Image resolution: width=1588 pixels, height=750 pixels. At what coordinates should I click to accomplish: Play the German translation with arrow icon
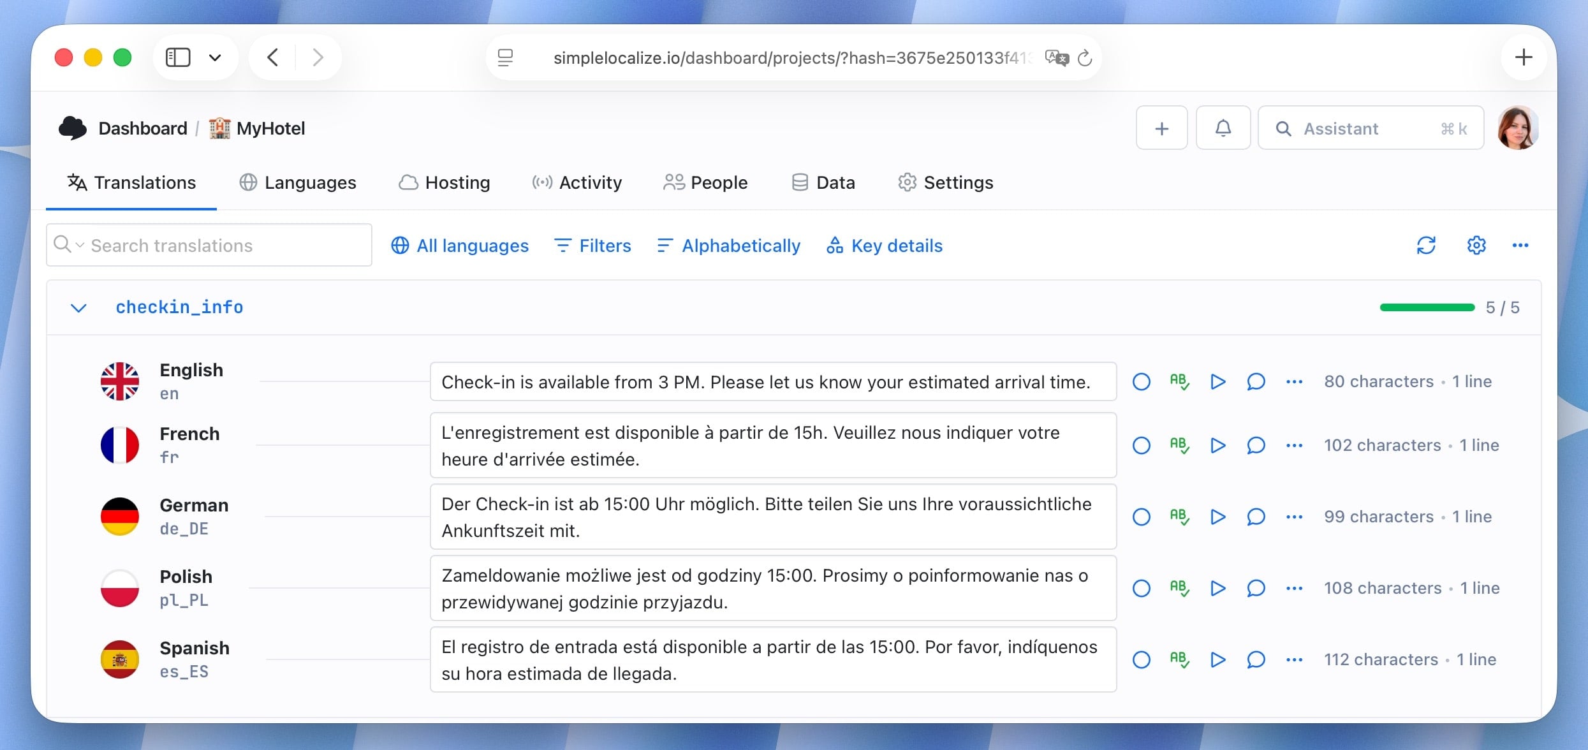(x=1217, y=517)
